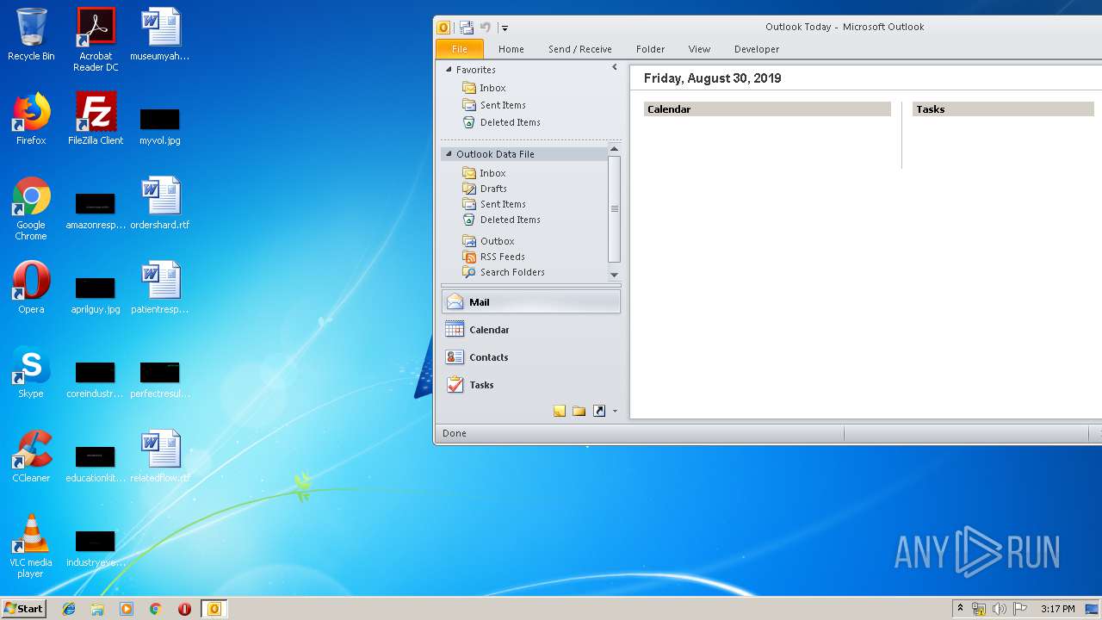The width and height of the screenshot is (1102, 620).
Task: Open Notes via the yellow note icon
Action: pos(560,412)
